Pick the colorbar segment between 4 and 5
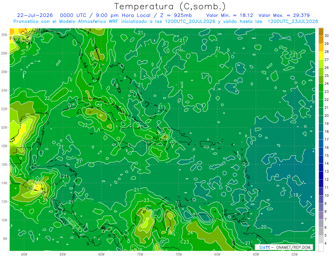Viewport: 334px width, 258px height. pos(321,239)
